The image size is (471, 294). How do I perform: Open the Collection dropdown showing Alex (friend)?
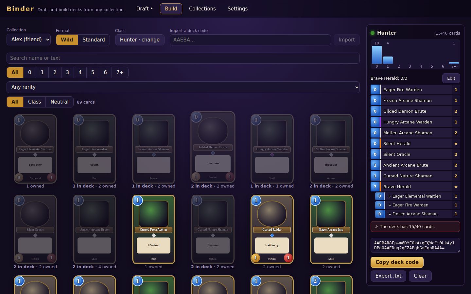(28, 40)
